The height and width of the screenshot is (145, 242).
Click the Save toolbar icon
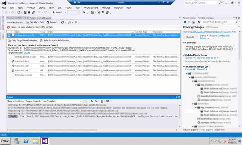pos(29,12)
